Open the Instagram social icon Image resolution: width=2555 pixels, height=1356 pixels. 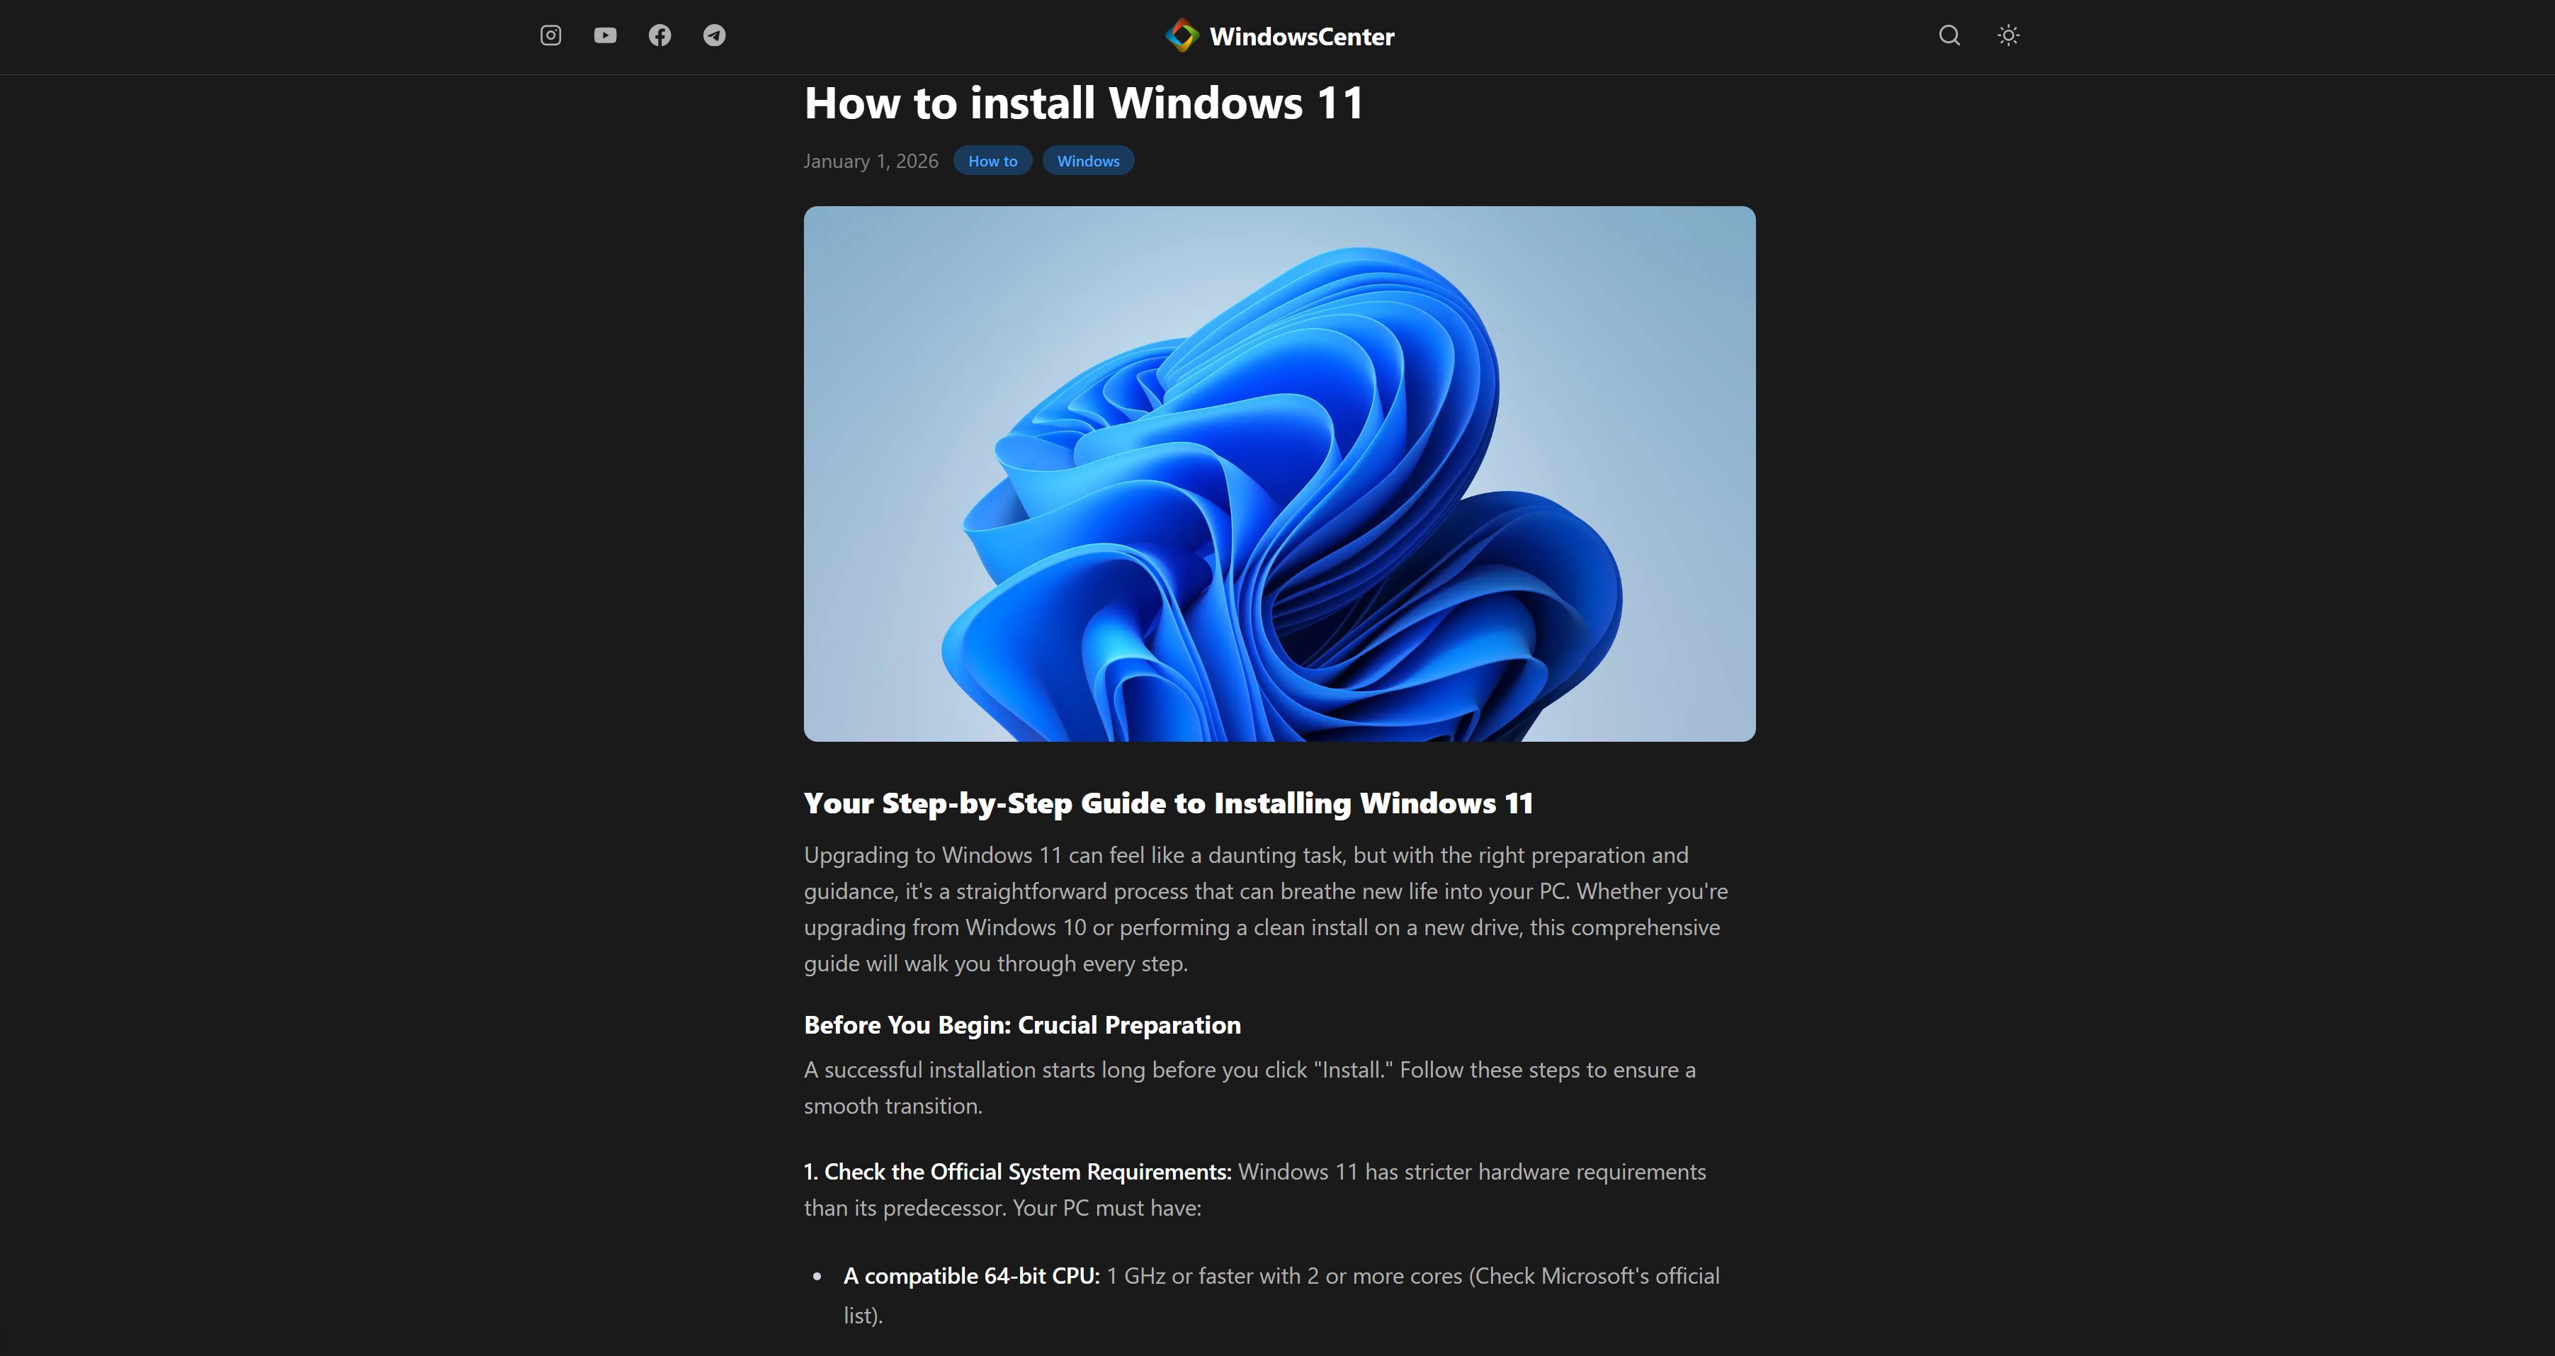point(550,35)
